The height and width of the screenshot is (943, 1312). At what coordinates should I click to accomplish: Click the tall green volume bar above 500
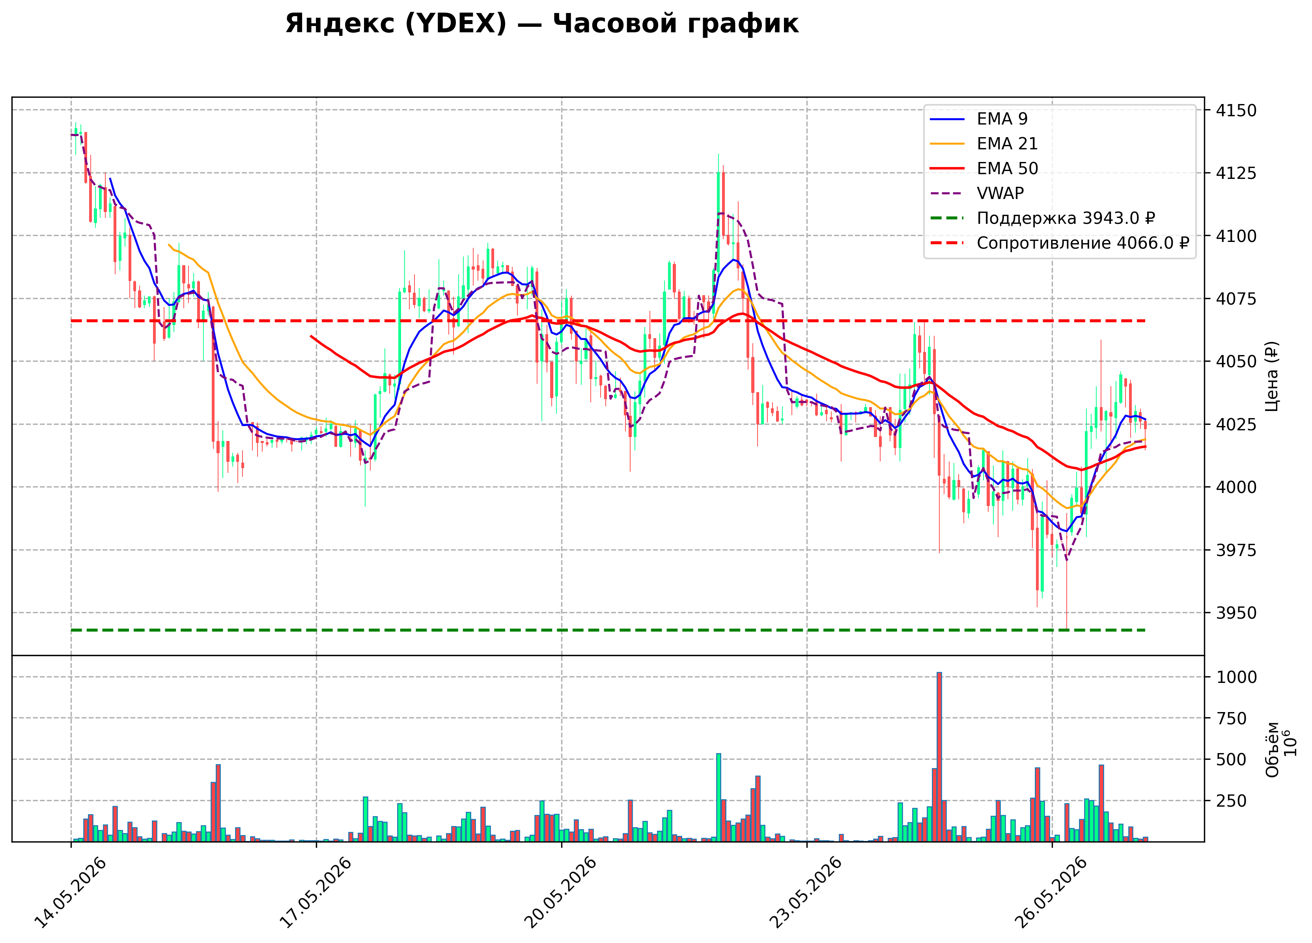click(x=719, y=797)
